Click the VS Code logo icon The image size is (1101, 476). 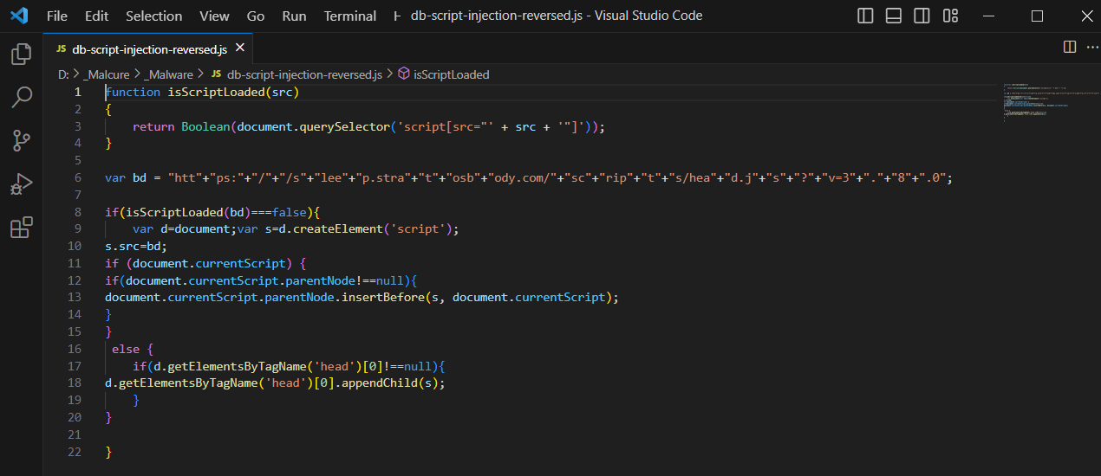[20, 16]
